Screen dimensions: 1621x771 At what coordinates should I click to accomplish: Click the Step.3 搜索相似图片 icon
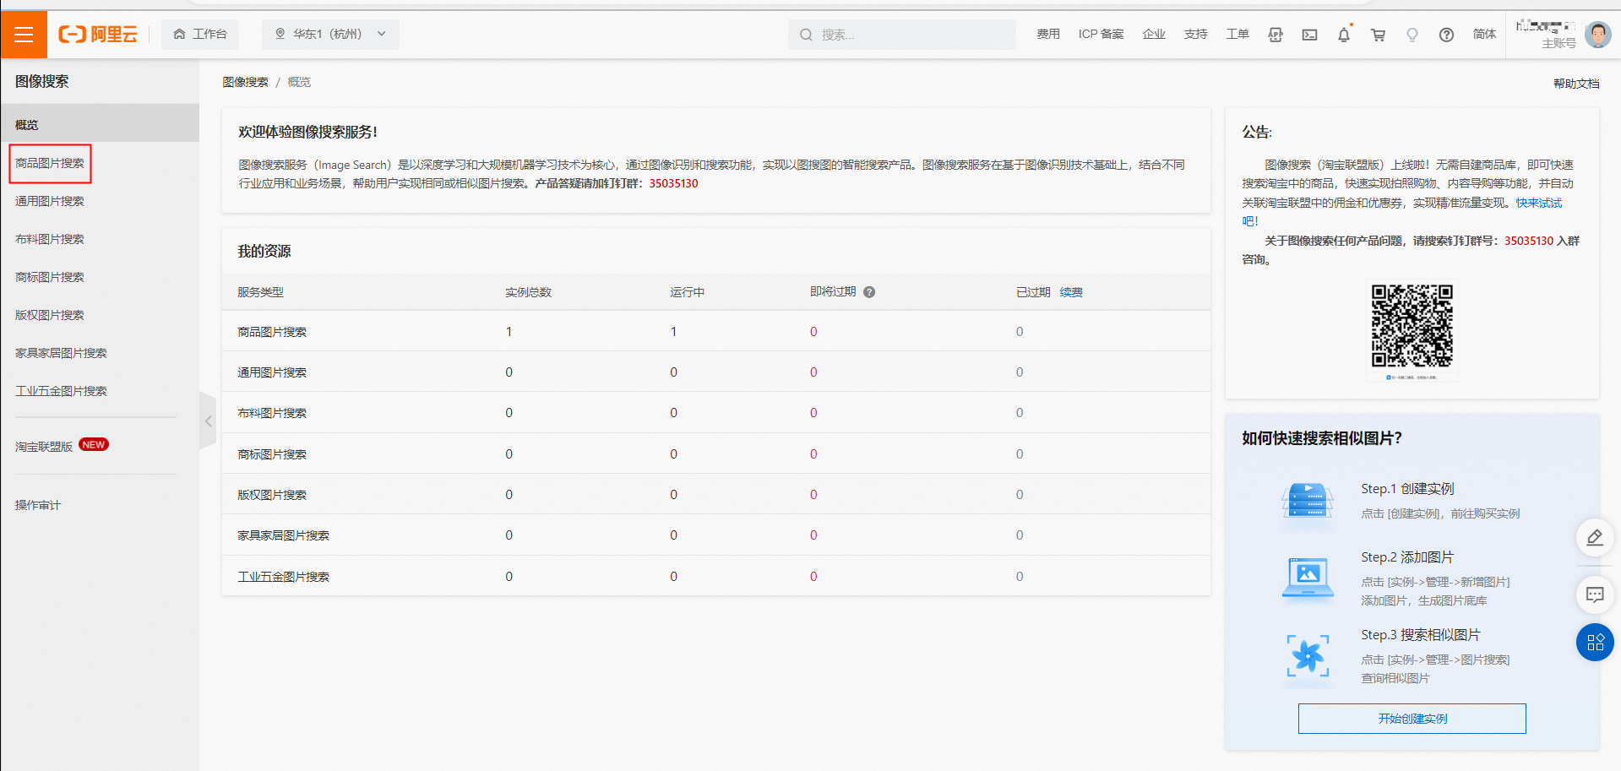1308,656
